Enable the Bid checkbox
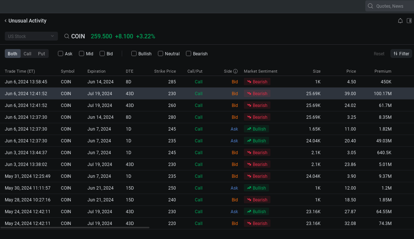This screenshot has height=239, width=414. 102,53
